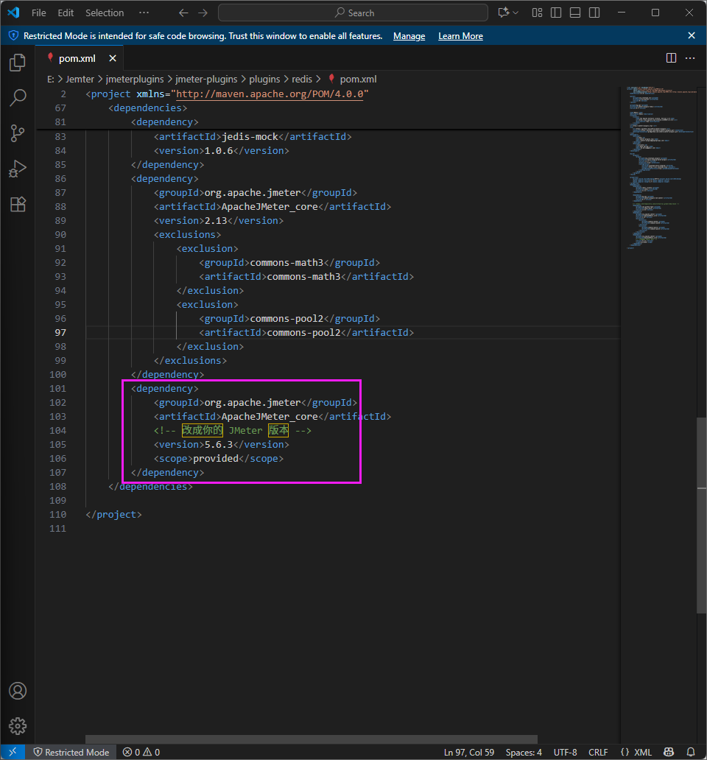707x760 pixels.
Task: Open Source Control view
Action: pyautogui.click(x=18, y=133)
